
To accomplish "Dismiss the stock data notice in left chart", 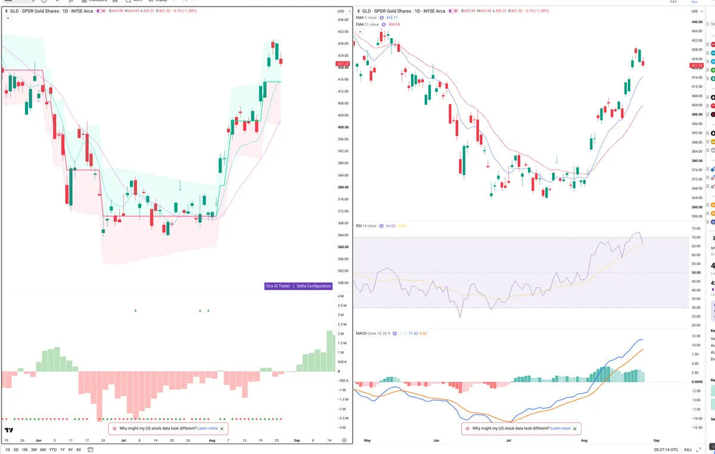I will click(222, 428).
